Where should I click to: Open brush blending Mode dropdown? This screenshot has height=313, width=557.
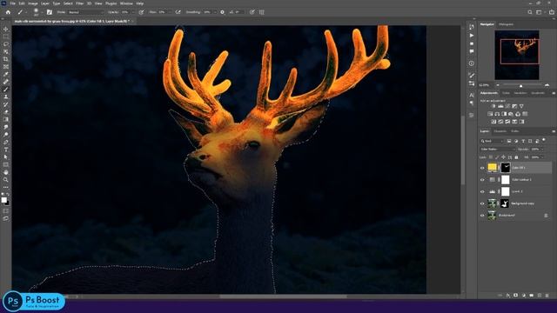85,12
